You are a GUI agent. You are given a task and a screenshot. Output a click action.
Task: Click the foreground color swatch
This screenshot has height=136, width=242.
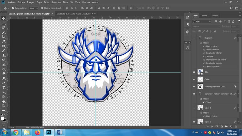[3, 118]
